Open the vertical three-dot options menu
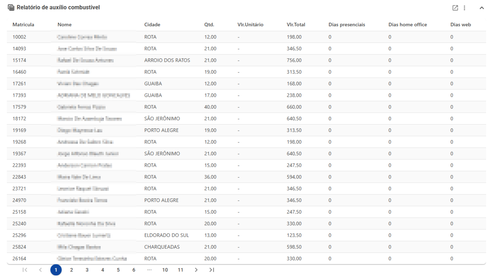This screenshot has height=278, width=489. [x=465, y=8]
